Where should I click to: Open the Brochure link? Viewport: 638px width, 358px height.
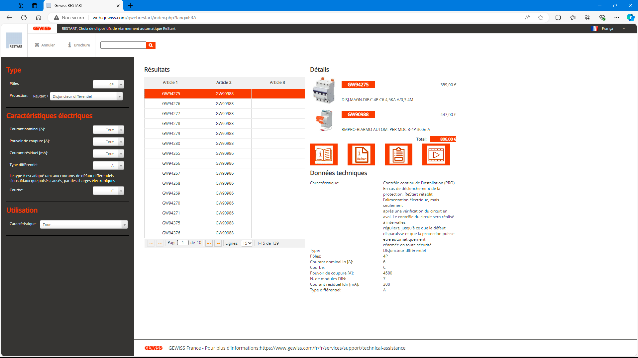click(79, 45)
